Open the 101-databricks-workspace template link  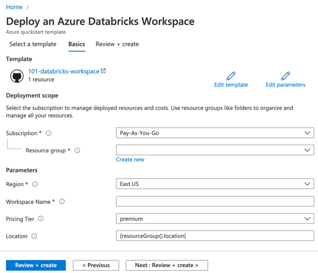pyautogui.click(x=64, y=71)
